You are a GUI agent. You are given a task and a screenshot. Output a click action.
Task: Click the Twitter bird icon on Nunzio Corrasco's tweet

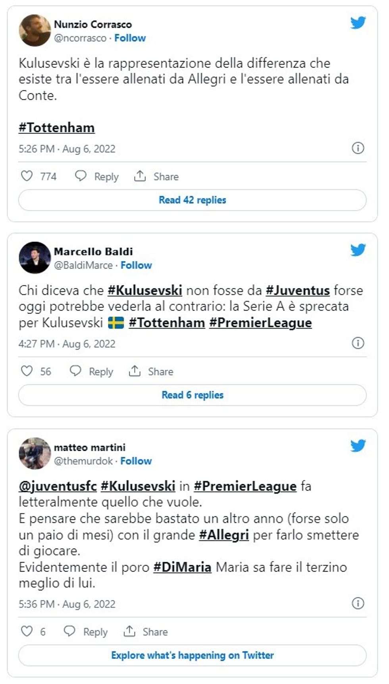pos(358,23)
